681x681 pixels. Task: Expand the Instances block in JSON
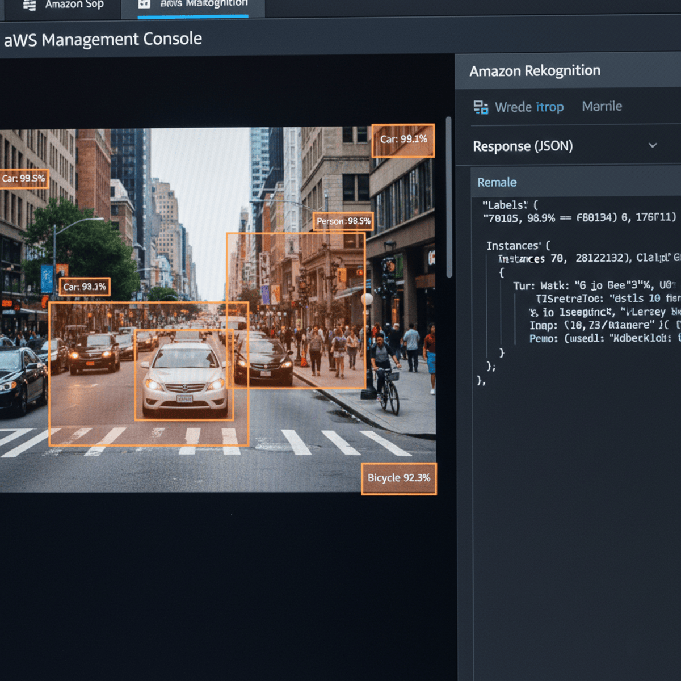[x=516, y=245]
